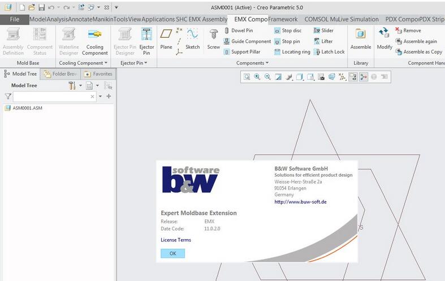
Task: Create a datum Plane
Action: (166, 39)
